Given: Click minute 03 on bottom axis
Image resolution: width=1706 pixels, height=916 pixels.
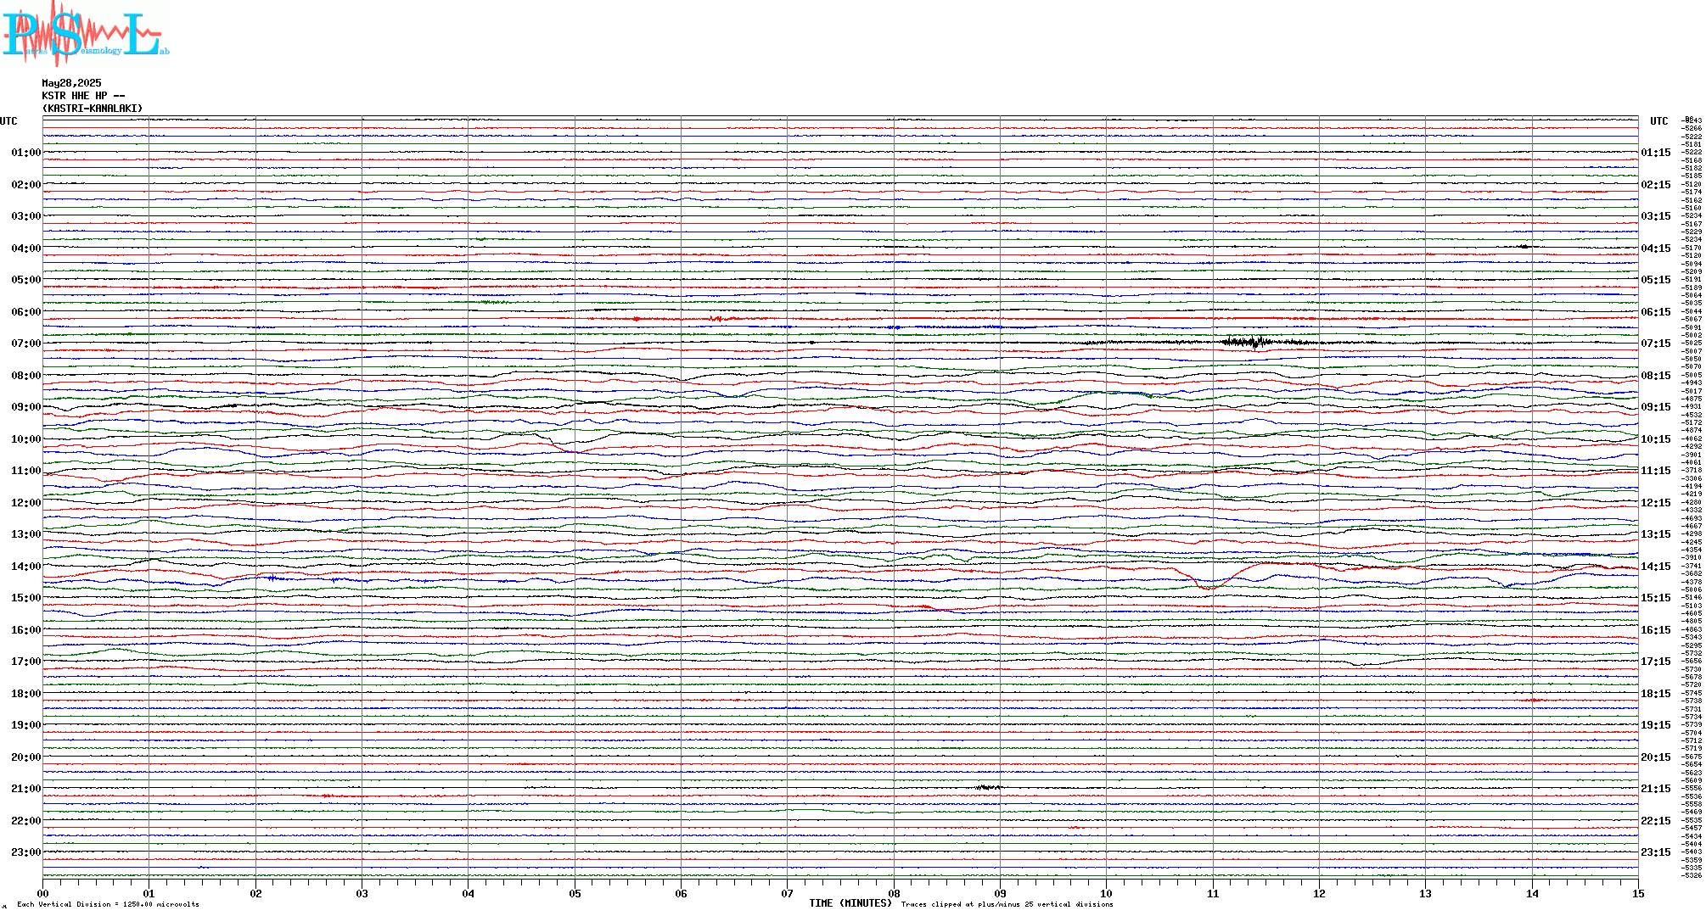Looking at the screenshot, I should point(362,893).
